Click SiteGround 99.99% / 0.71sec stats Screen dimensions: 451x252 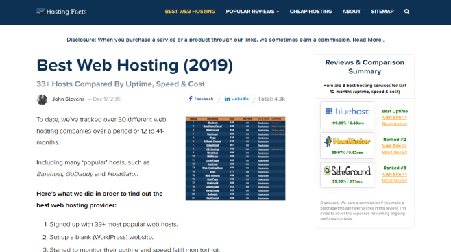coord(348,181)
